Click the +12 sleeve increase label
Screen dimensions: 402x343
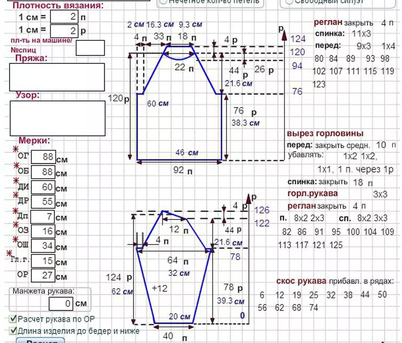coord(159,289)
